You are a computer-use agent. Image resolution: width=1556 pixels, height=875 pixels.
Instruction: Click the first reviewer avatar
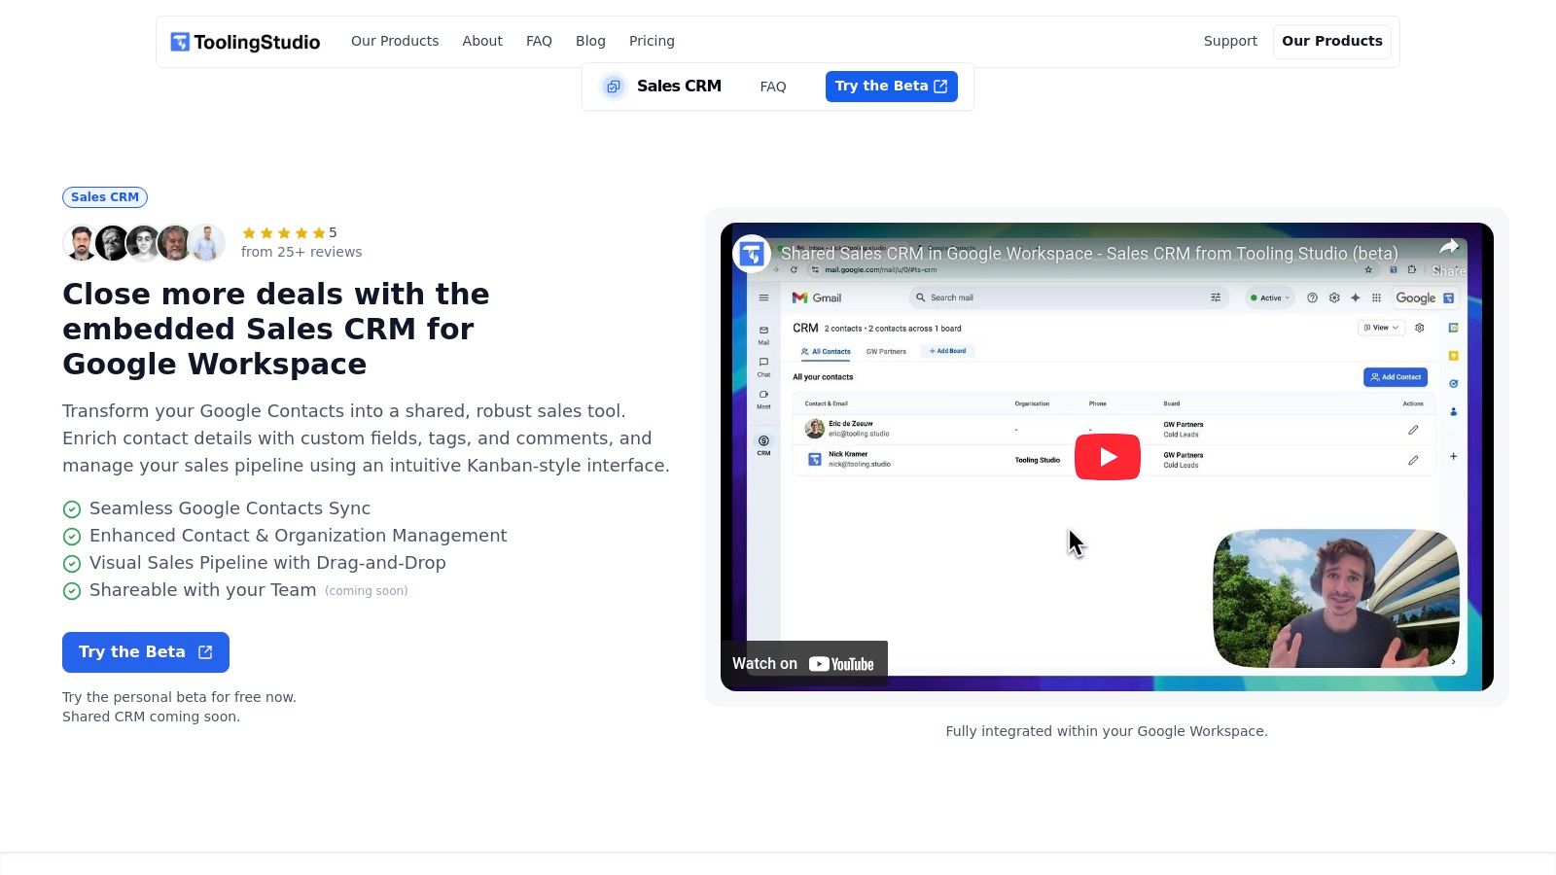click(82, 242)
